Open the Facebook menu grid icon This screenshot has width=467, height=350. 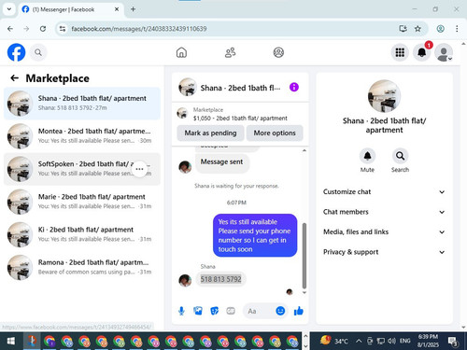[x=400, y=52]
